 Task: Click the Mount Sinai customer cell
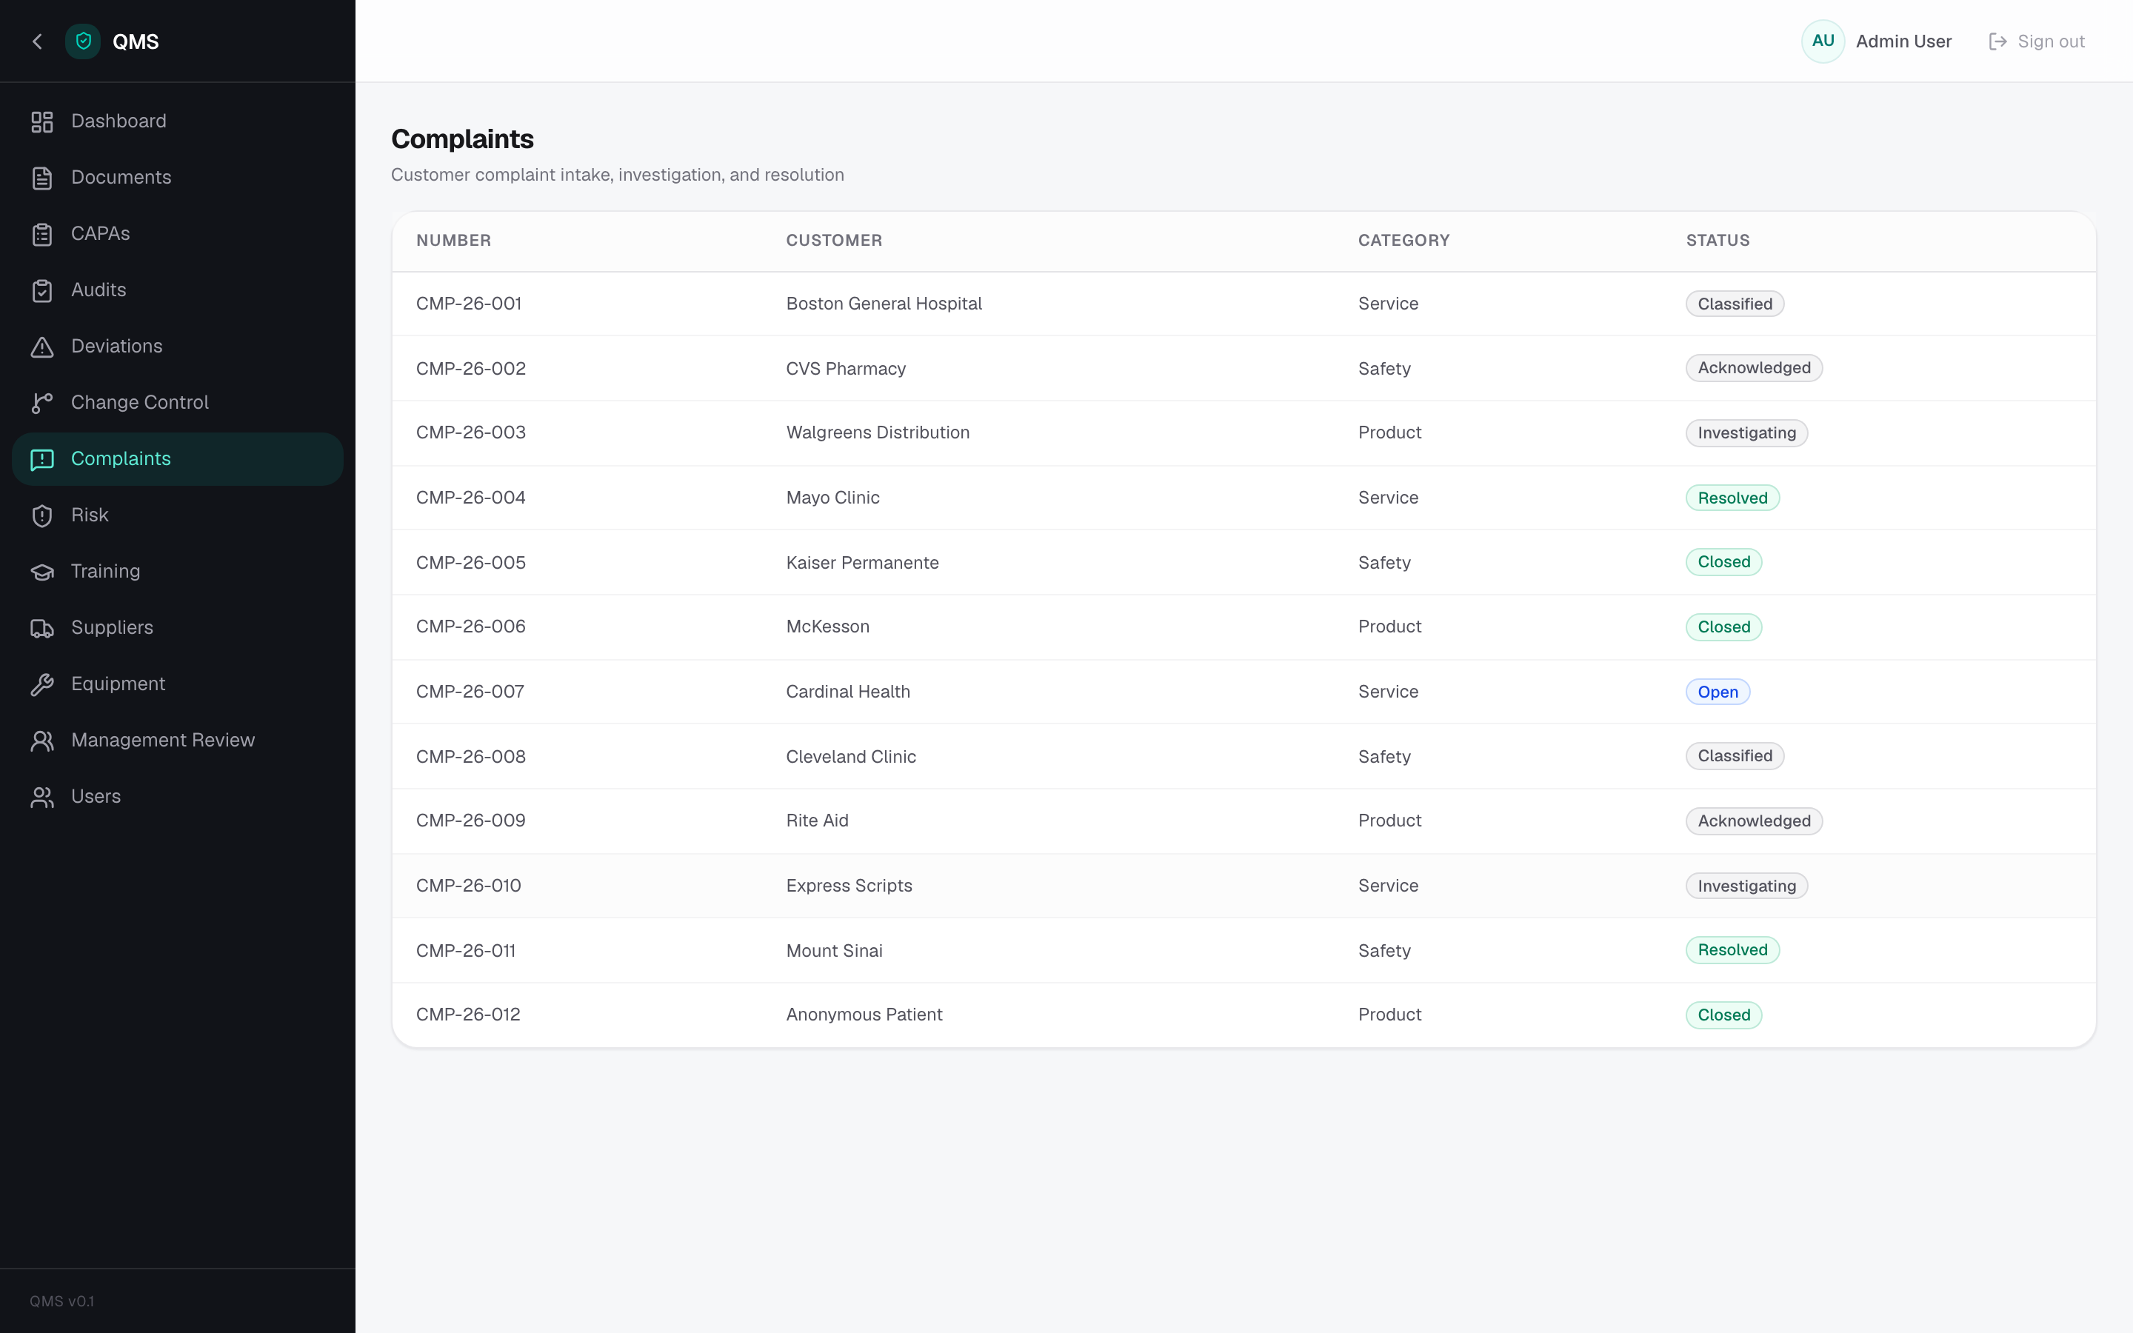[834, 950]
